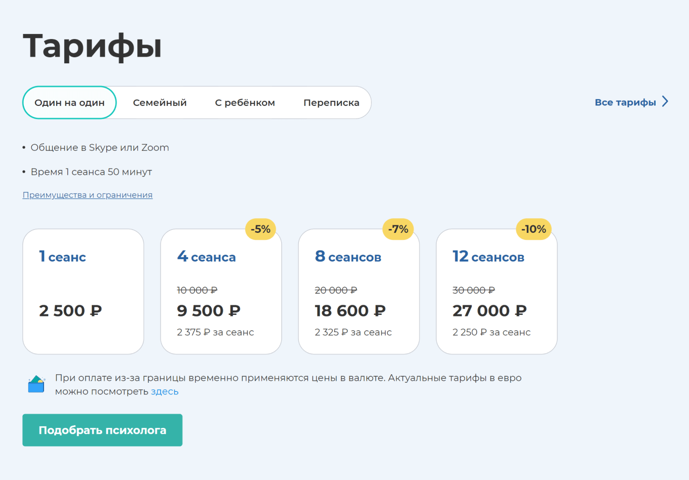Screen dimensions: 689x480
Task: Click the Тарифы page heading
Action: point(92,46)
